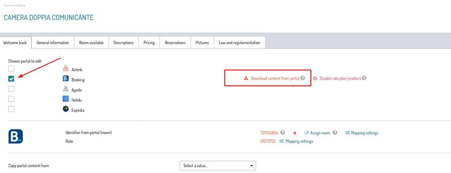Viewport: 451px width, 173px height.
Task: Switch to the Descriptions tab
Action: [x=124, y=43]
